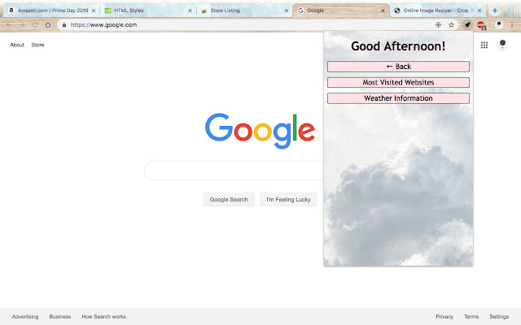Click the browser back arrow
Viewport: 521px width, 325px height.
click(x=9, y=25)
